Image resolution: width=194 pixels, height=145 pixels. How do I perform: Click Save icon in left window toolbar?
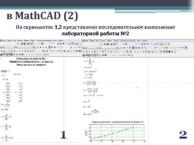point(25,44)
